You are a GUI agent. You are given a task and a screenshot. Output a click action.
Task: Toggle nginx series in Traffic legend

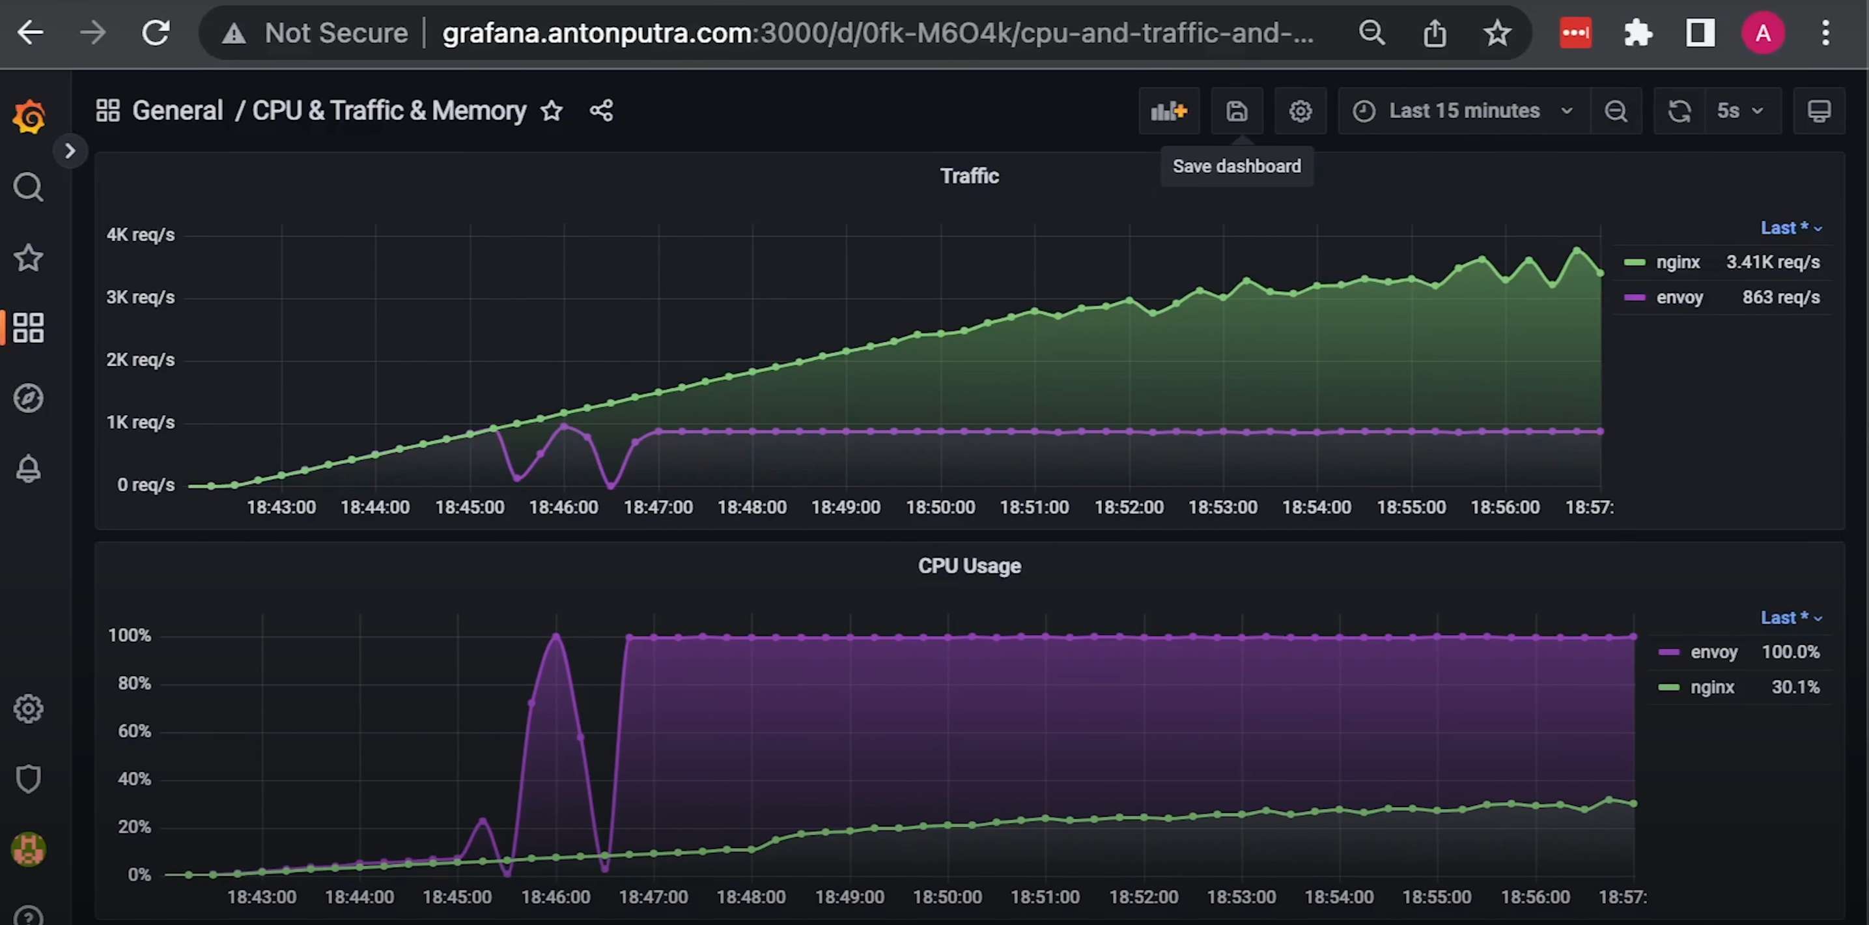(x=1677, y=262)
